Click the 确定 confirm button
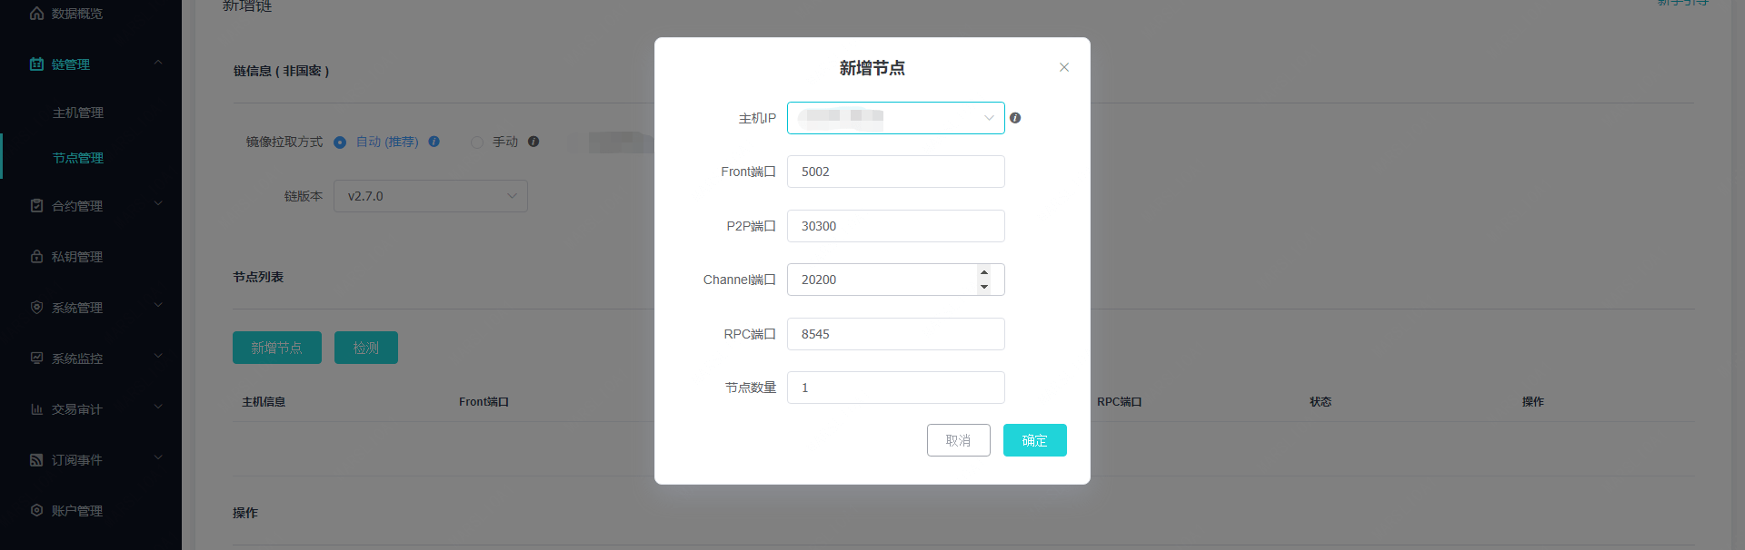Image resolution: width=1745 pixels, height=550 pixels. (1035, 440)
